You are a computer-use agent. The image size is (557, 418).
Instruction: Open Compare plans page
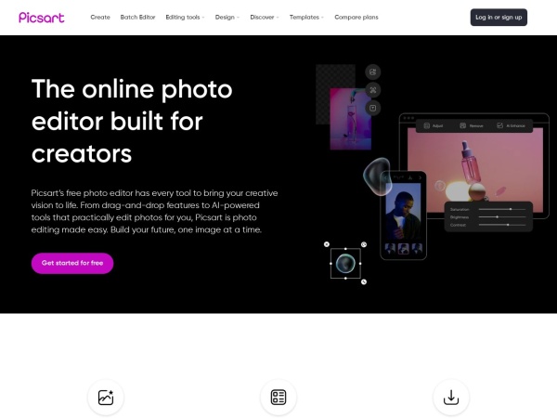pos(356,17)
